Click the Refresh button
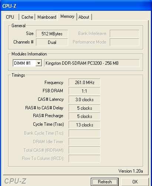The width and height of the screenshot is (152, 186). (x=105, y=182)
